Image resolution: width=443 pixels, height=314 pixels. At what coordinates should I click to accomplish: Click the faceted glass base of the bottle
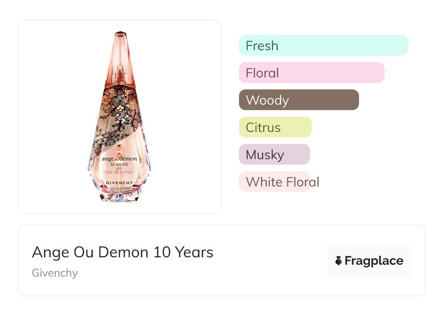119,196
